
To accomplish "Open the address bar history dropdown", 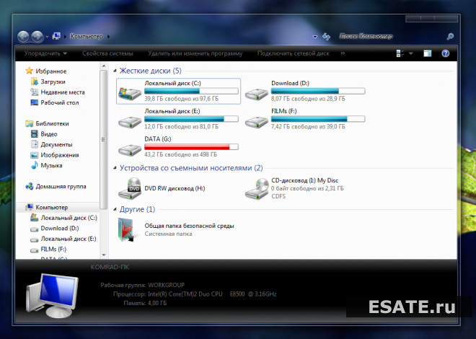I will (x=315, y=37).
